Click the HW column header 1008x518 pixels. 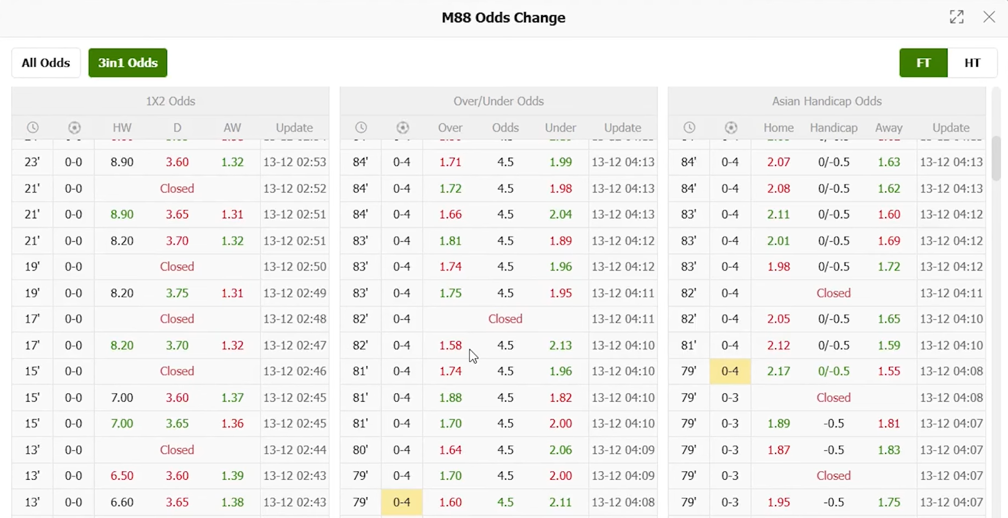(122, 128)
